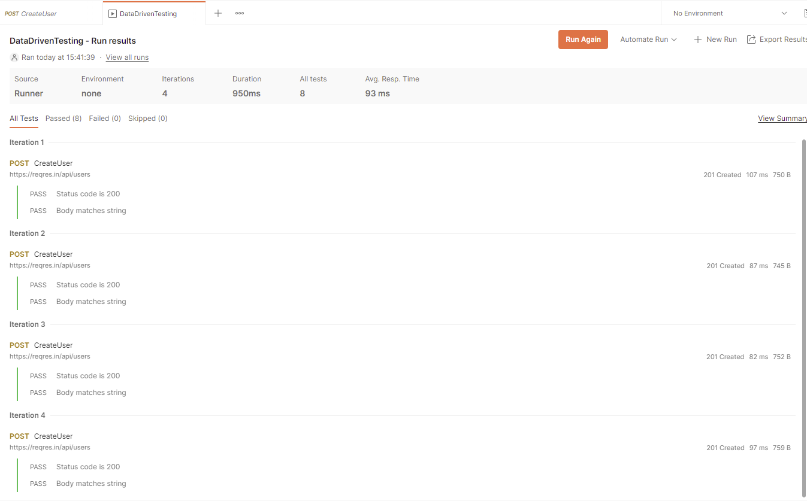The height and width of the screenshot is (501, 807).
Task: Select the Failed (0) filter tab
Action: click(x=105, y=119)
